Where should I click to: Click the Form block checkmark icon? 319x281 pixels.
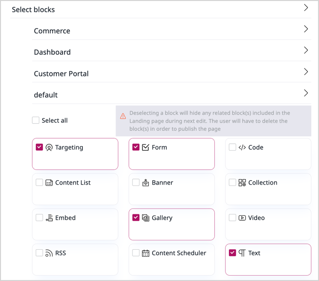tap(145, 147)
